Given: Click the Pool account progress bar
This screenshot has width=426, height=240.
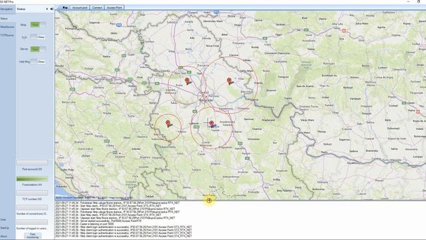Looking at the screenshot, I should [32, 163].
